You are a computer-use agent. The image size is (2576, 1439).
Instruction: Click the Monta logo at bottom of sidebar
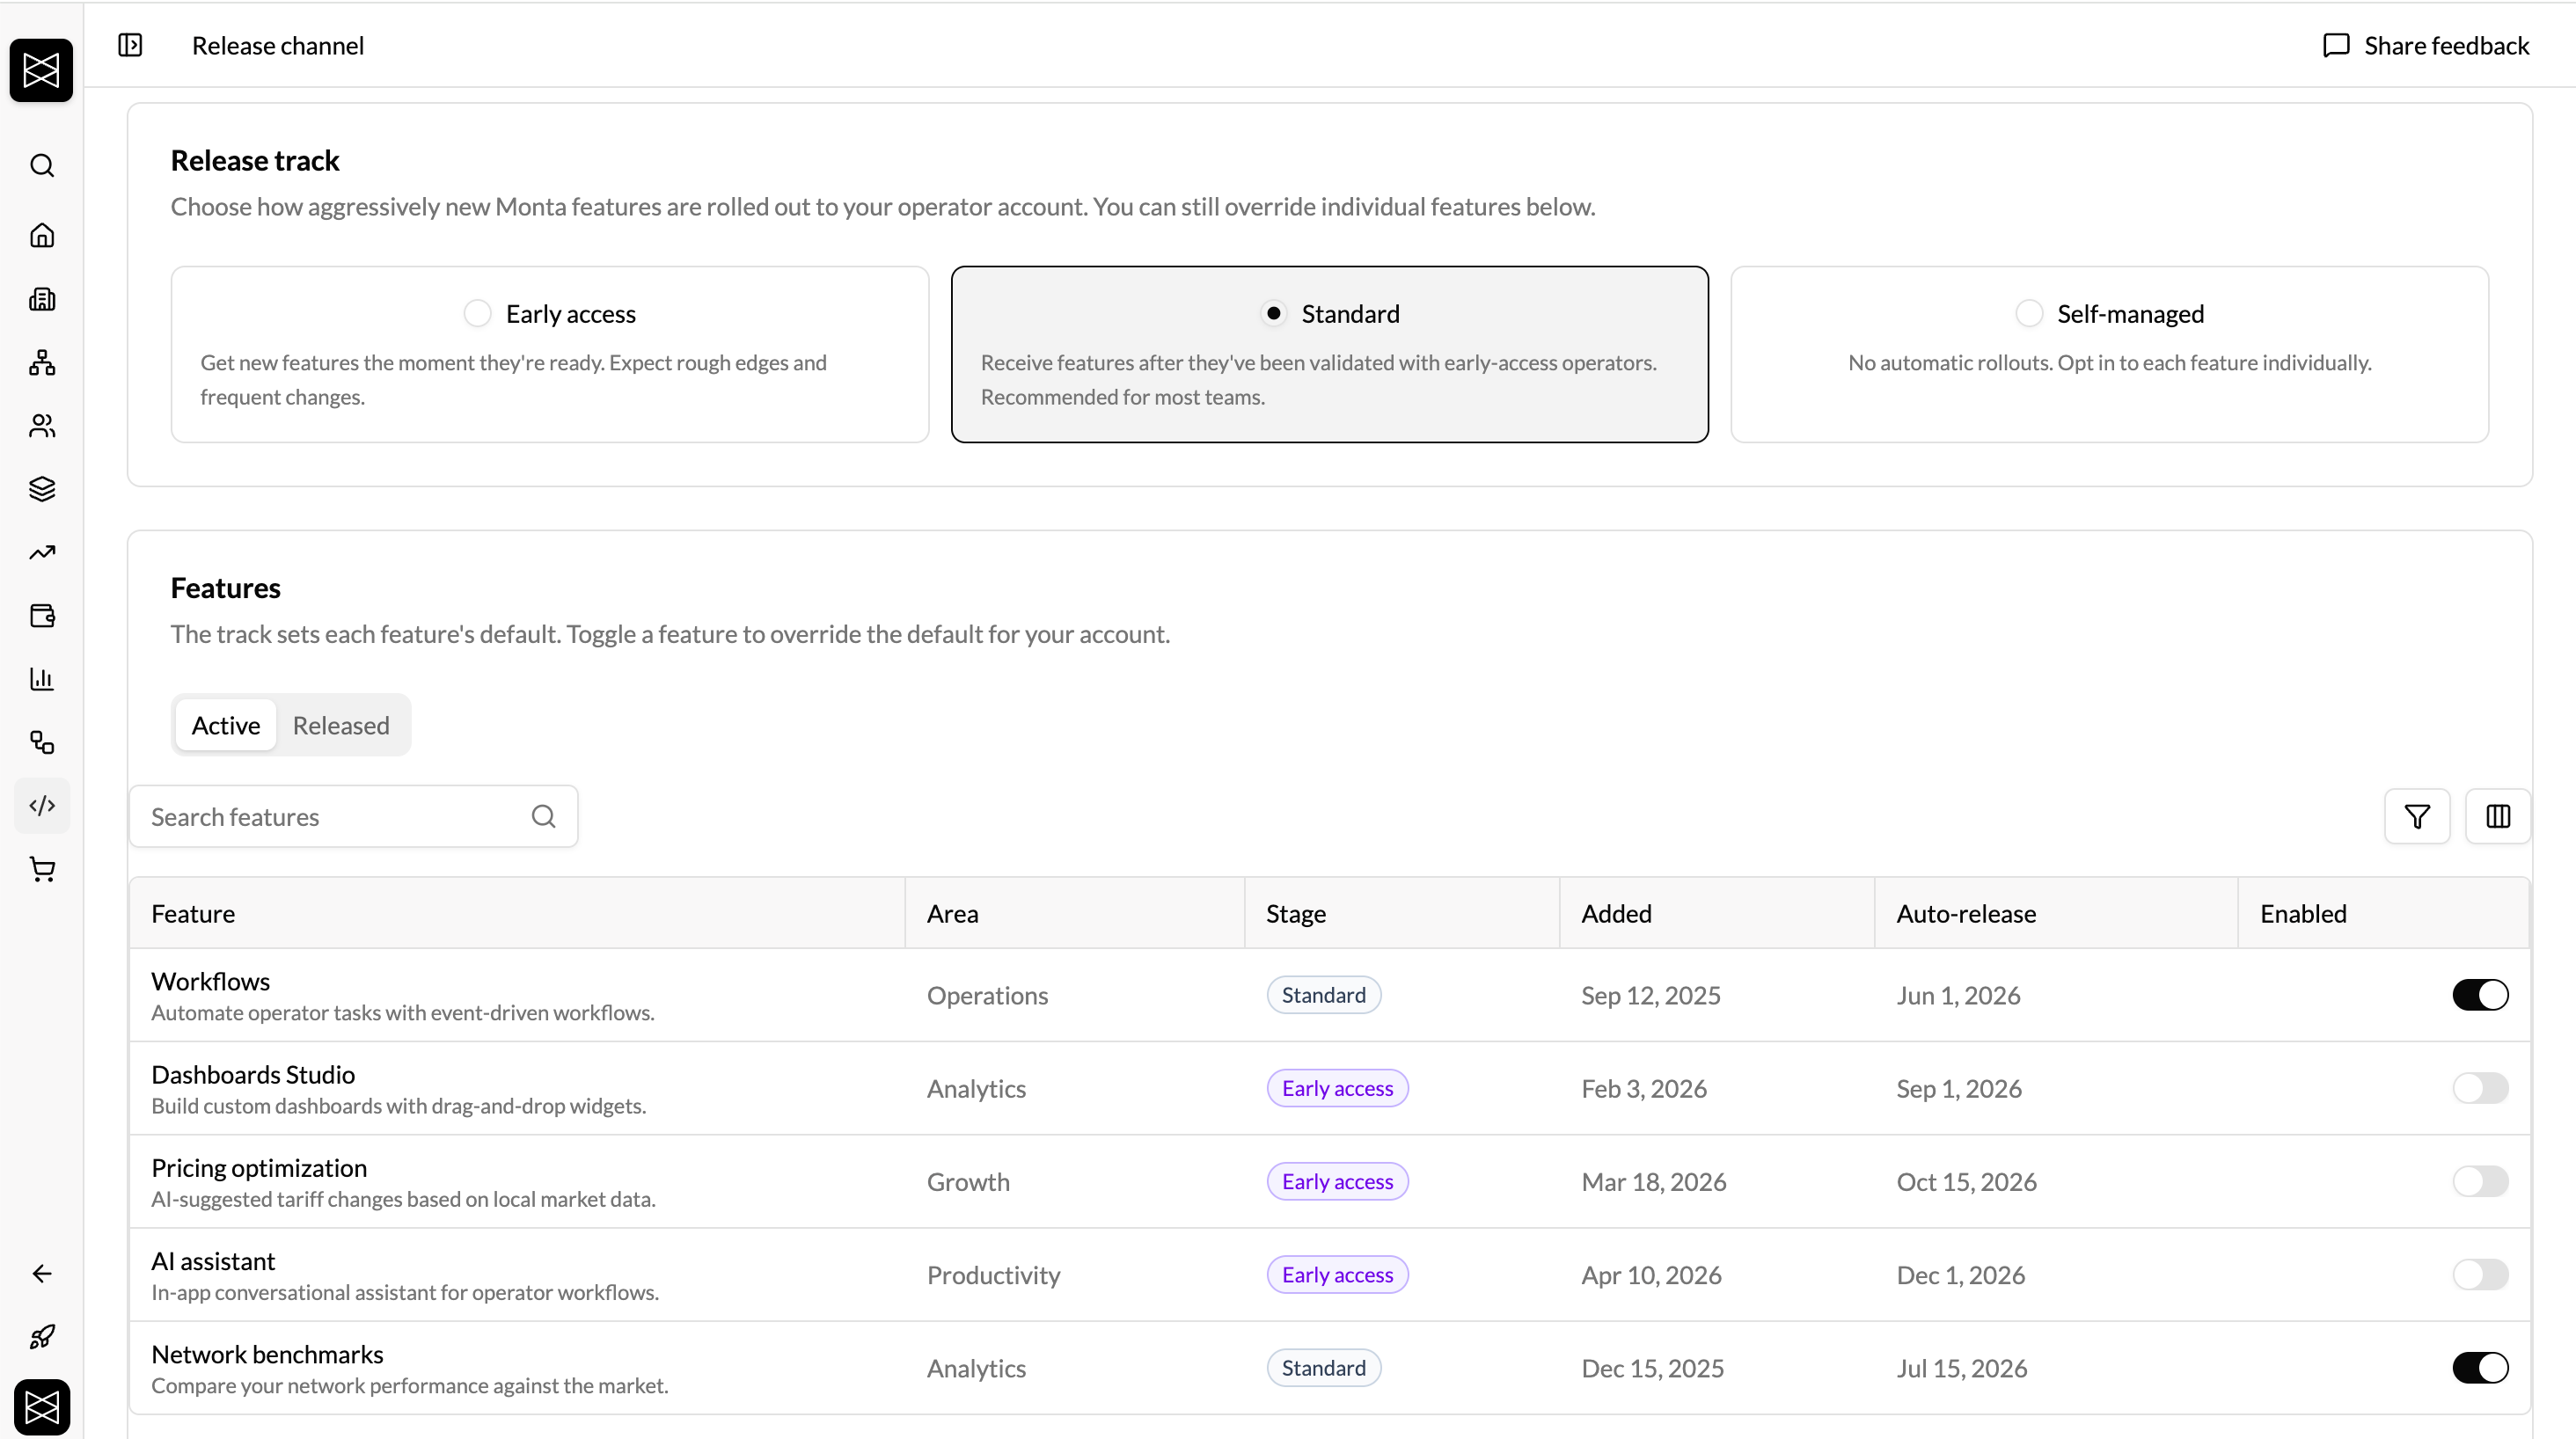pos(42,1407)
